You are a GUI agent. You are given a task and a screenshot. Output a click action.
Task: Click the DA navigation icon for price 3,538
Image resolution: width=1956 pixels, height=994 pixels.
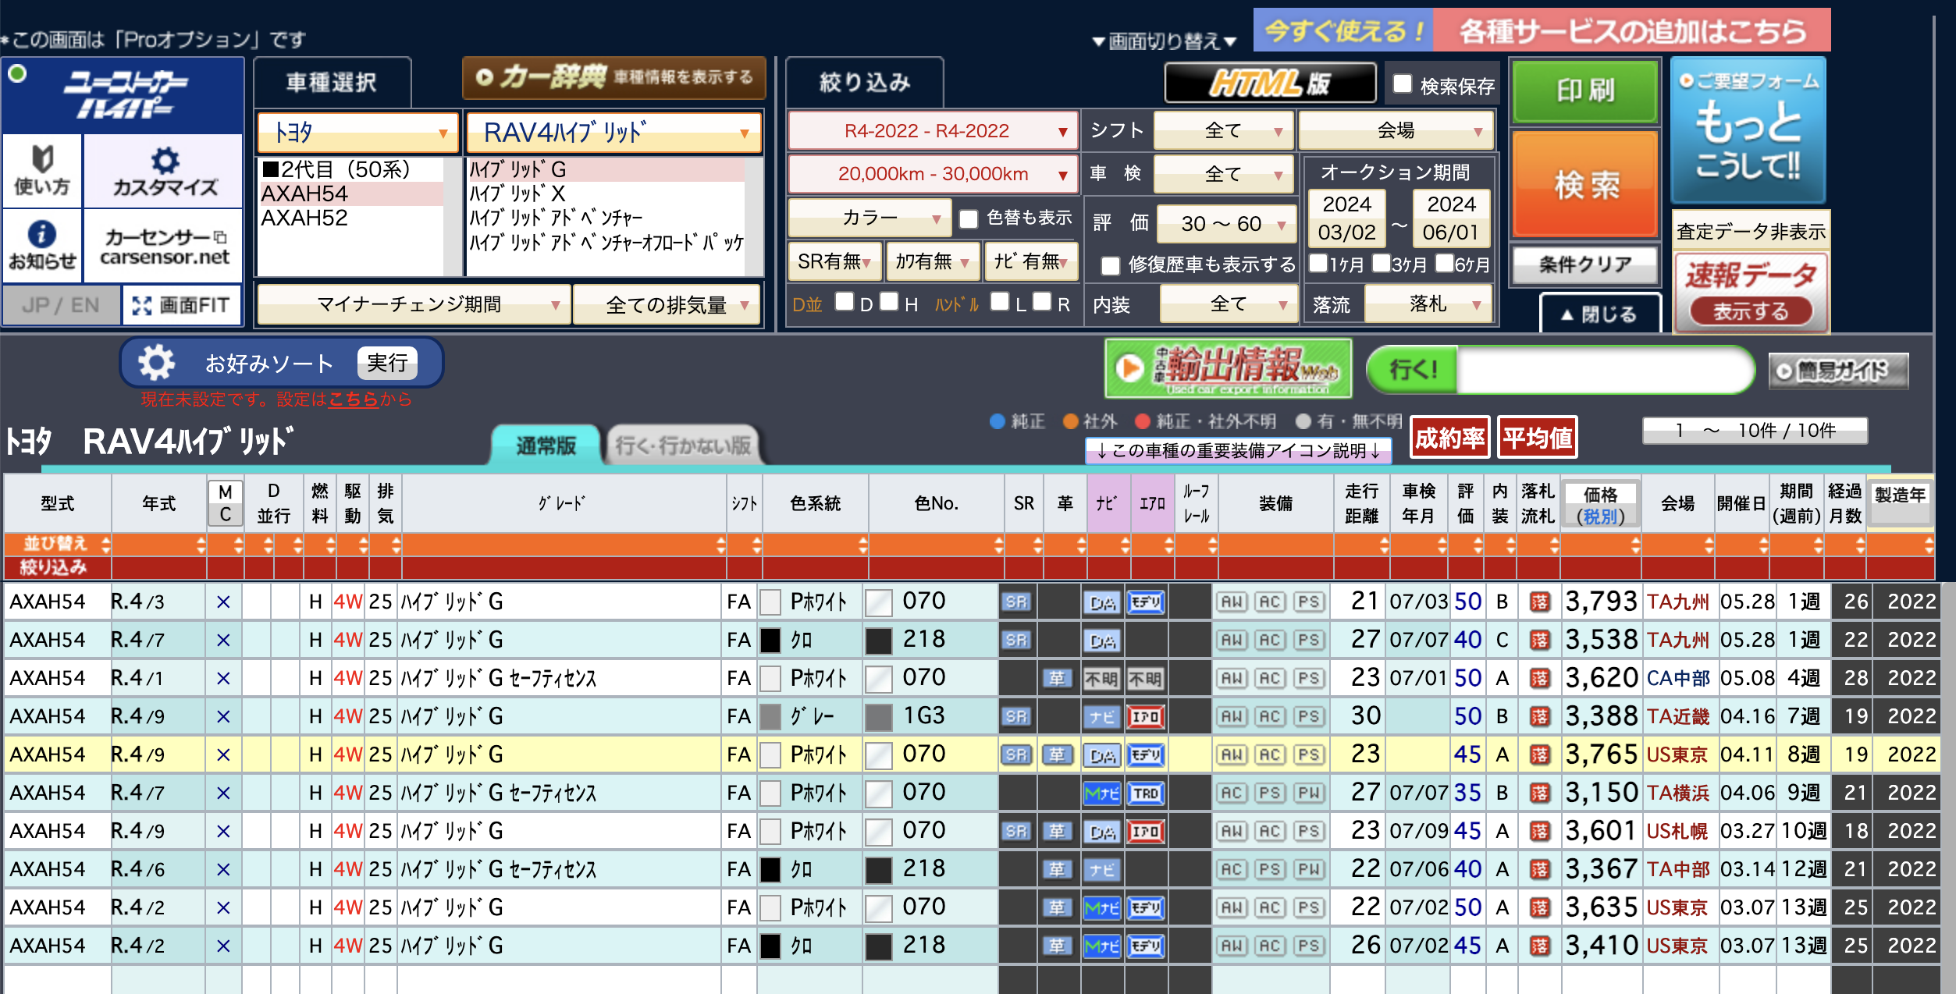point(1102,641)
